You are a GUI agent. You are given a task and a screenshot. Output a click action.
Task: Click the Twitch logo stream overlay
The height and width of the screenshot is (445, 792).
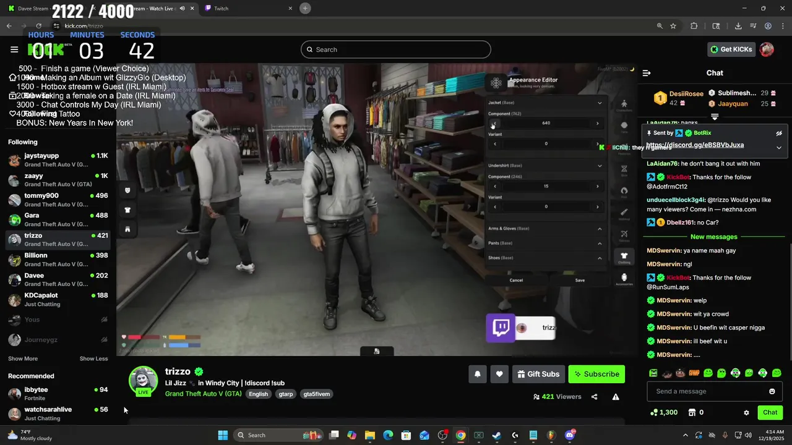tap(501, 328)
